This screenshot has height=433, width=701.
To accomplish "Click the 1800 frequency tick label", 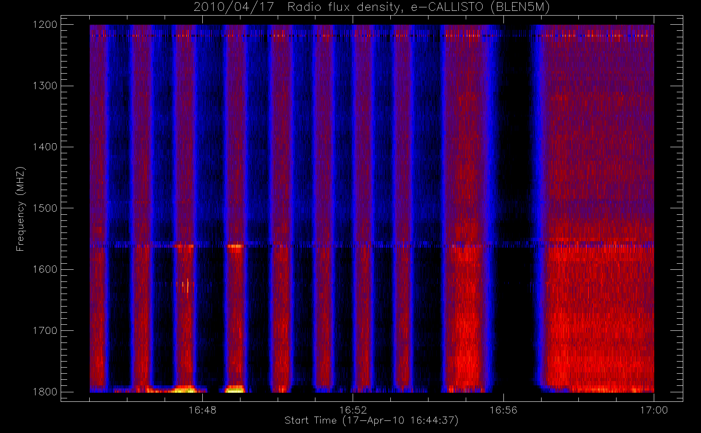I will pos(45,392).
